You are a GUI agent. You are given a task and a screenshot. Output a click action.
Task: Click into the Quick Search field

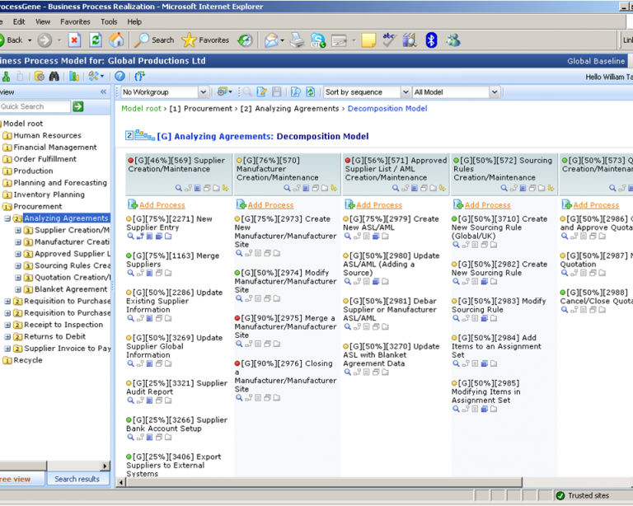pos(35,106)
